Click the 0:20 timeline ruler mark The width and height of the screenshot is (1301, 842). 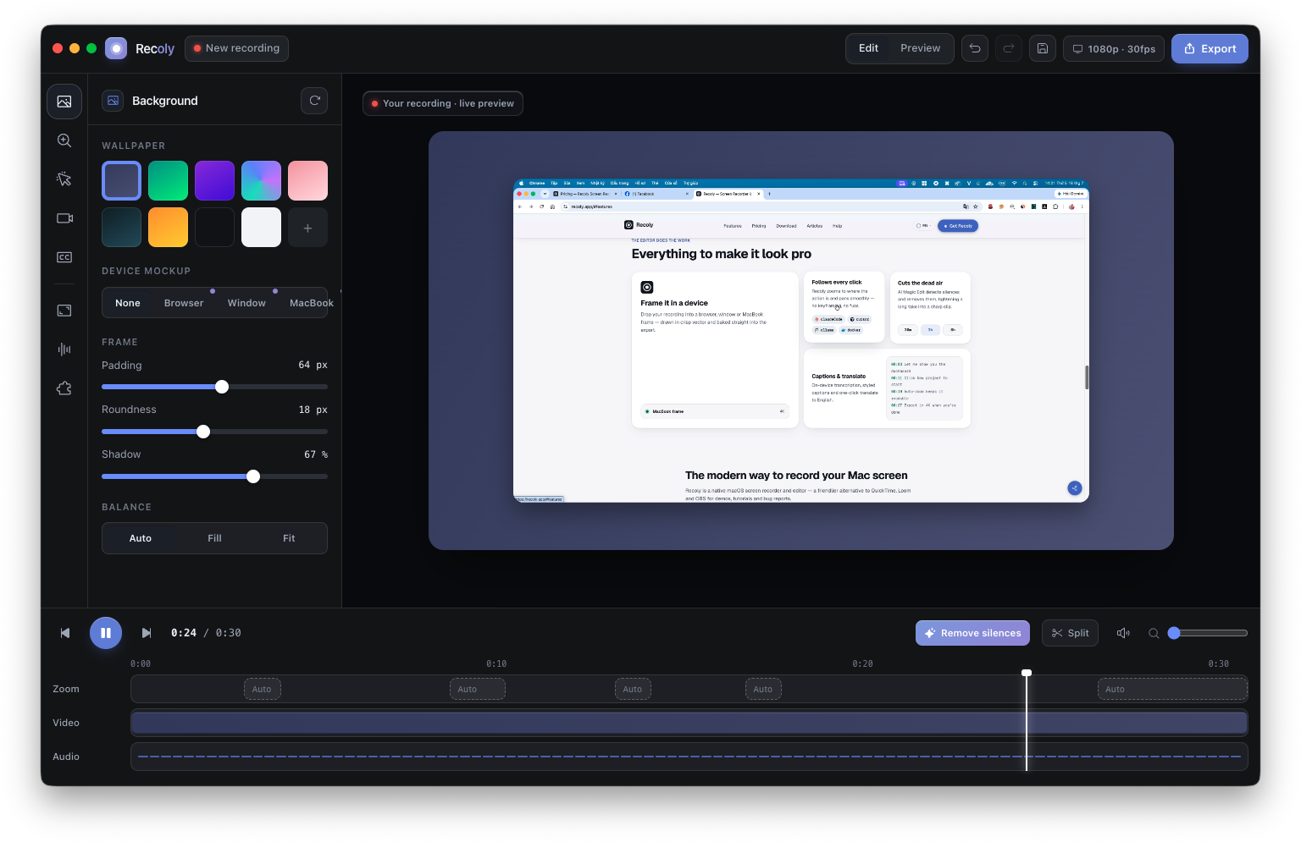click(x=862, y=664)
